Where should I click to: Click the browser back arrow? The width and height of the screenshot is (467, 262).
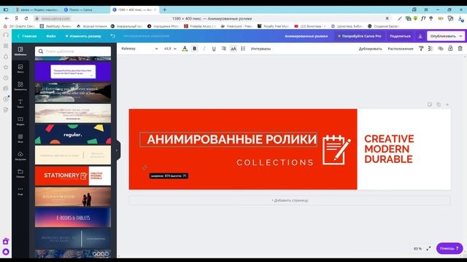coord(7,18)
